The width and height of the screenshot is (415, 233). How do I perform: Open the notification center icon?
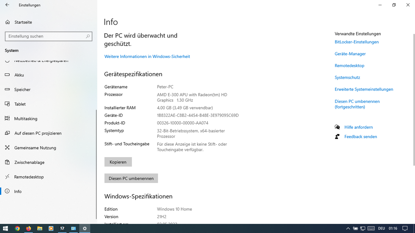coord(405,228)
